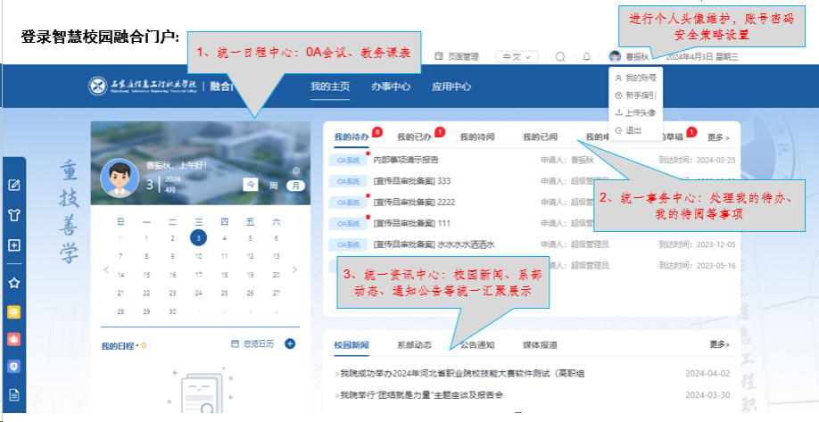This screenshot has height=422, width=819.
Task: Click the shirt icon in left sidebar
Action: click(x=13, y=215)
